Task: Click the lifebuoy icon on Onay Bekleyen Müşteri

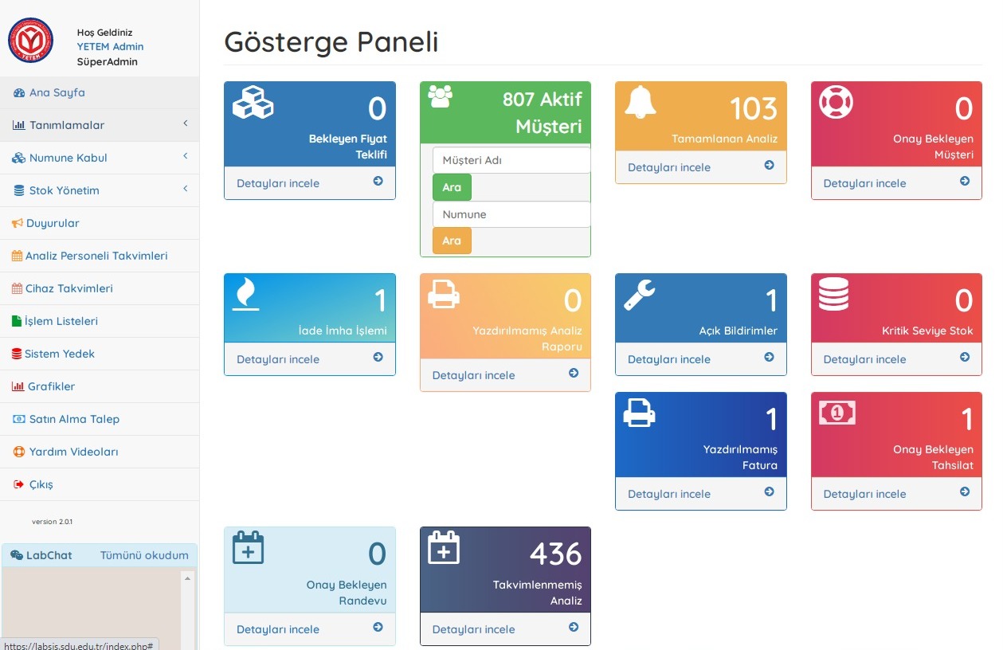Action: pos(836,102)
